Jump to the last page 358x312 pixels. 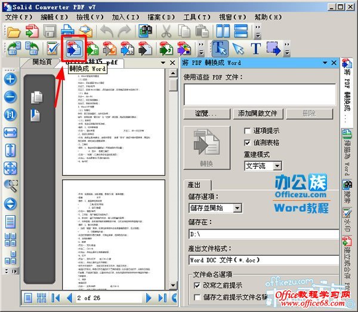(x=162, y=298)
